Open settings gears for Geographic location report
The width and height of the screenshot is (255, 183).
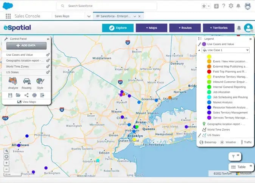(x=48, y=60)
